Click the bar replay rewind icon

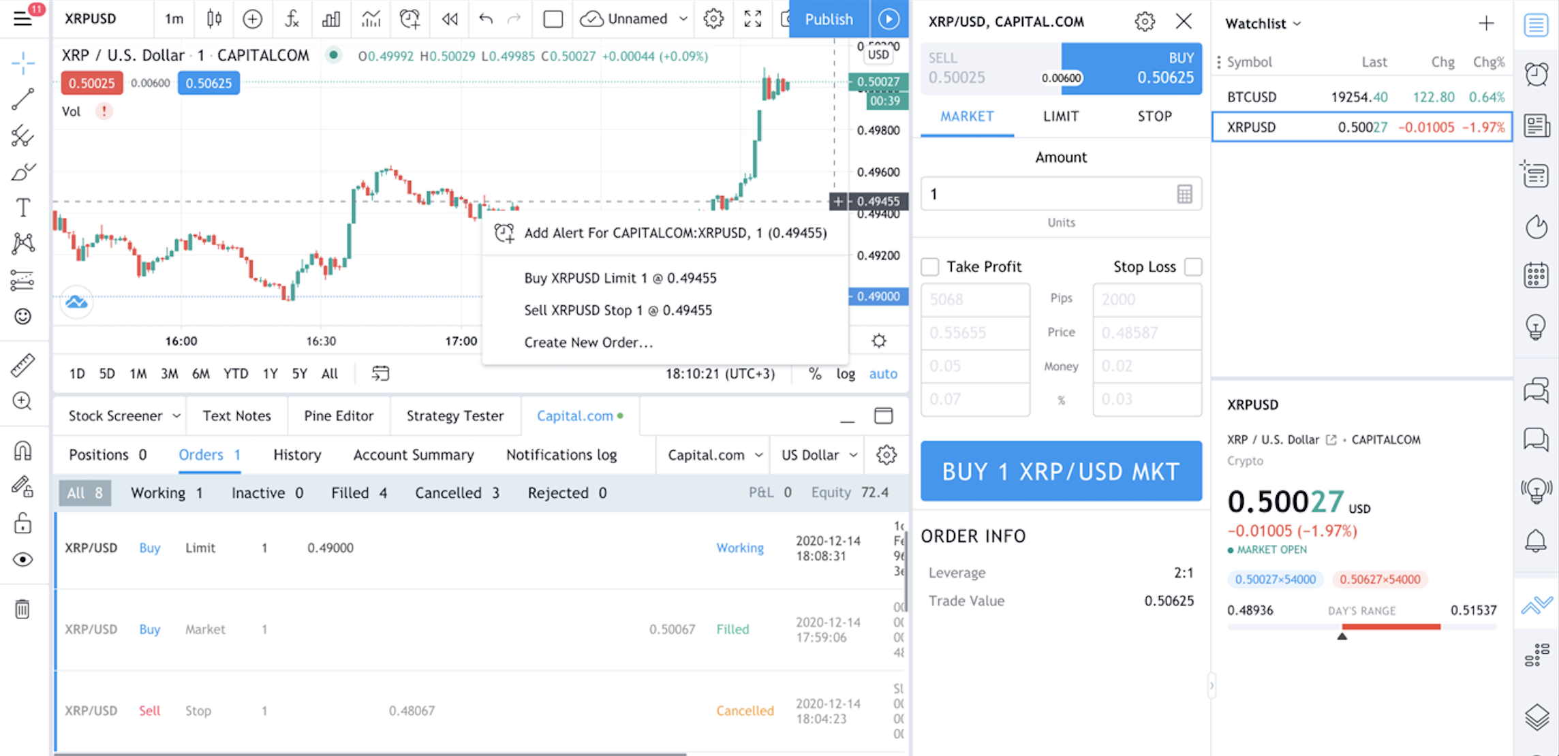450,19
